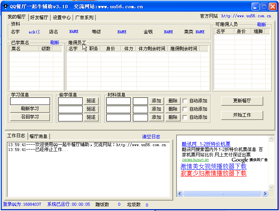Click second-row 删除 button in 材料信息
Screen dimensions: 279x211
pos(173,109)
